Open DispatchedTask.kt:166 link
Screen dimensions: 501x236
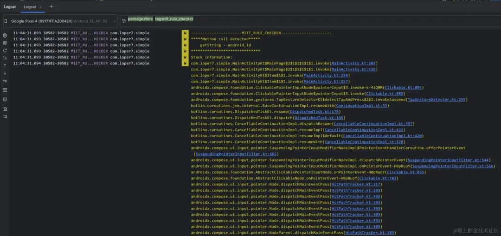(319, 118)
